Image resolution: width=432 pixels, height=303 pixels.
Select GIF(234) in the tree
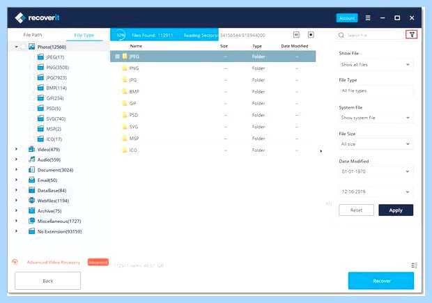pos(55,98)
